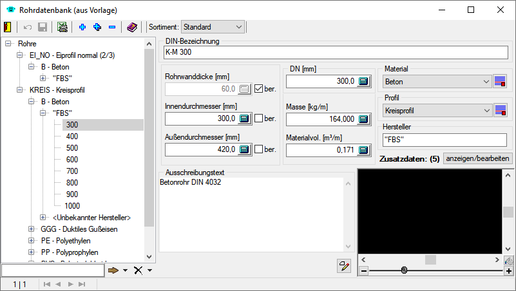Click the Material list icon beside Beton

click(500, 82)
